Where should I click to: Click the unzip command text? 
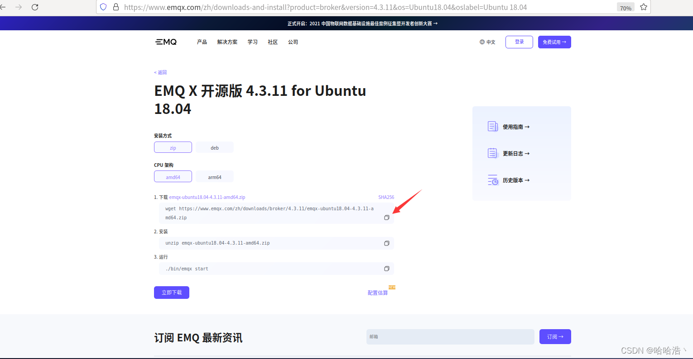click(217, 243)
